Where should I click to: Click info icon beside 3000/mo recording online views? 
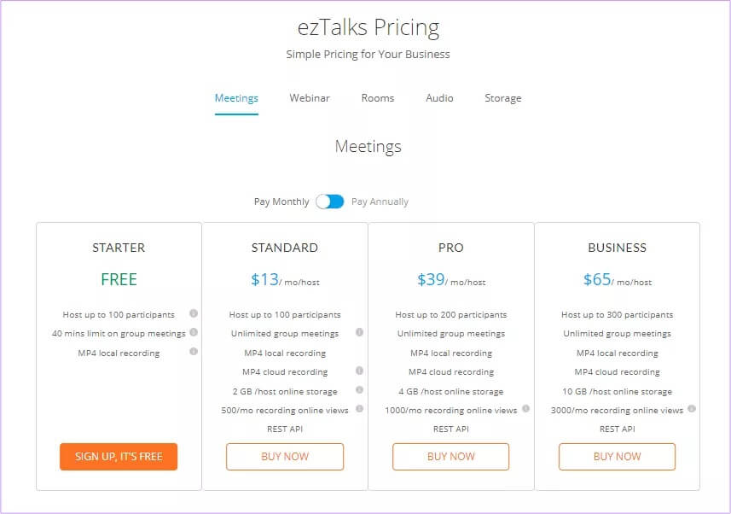(692, 409)
